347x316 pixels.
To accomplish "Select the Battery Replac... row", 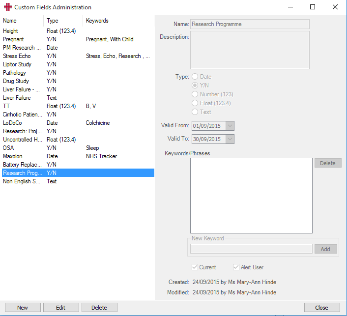I will (78, 165).
